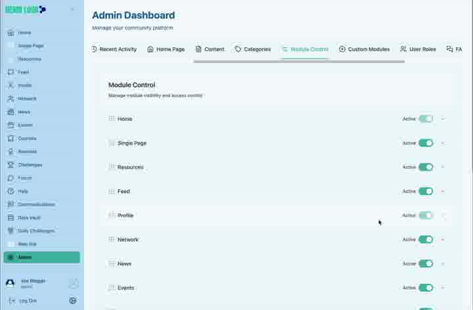Open the Admin sidebar item
This screenshot has height=310, width=473.
coord(42,257)
